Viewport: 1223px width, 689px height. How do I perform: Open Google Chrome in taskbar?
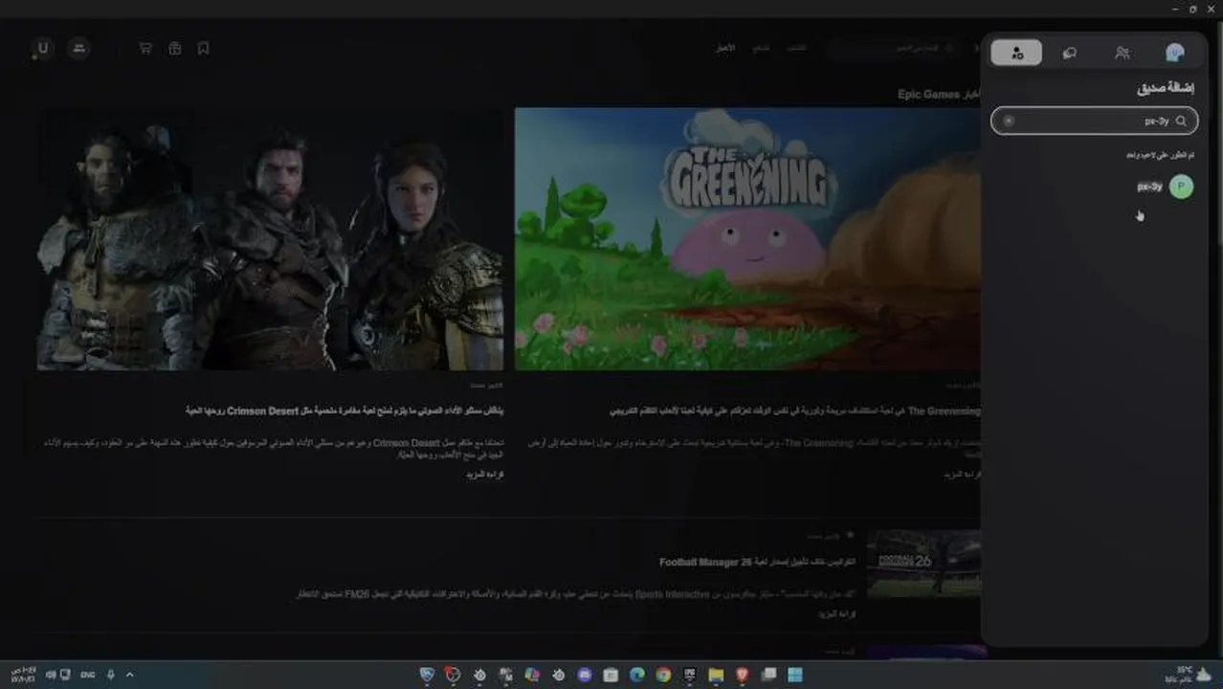663,675
